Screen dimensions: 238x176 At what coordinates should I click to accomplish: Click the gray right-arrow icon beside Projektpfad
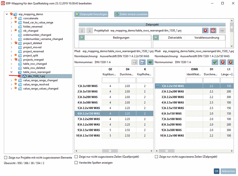(222, 31)
